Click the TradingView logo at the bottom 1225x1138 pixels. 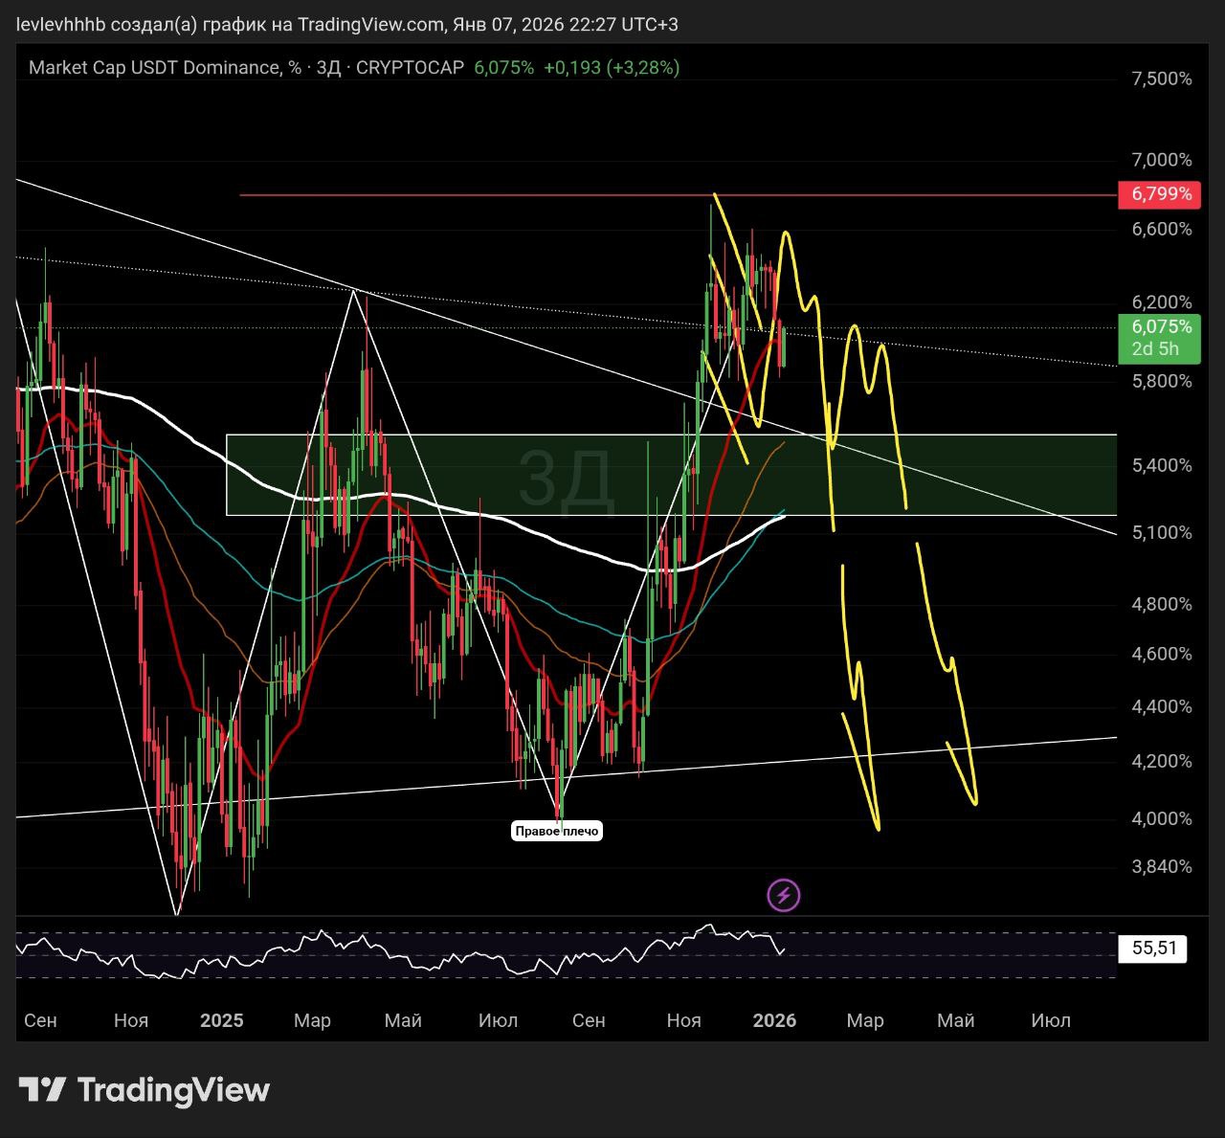[x=145, y=1090]
